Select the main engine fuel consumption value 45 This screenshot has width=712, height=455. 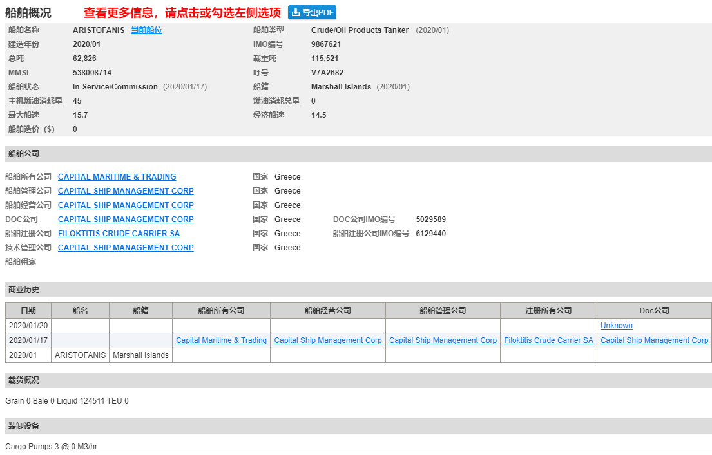[x=77, y=100]
